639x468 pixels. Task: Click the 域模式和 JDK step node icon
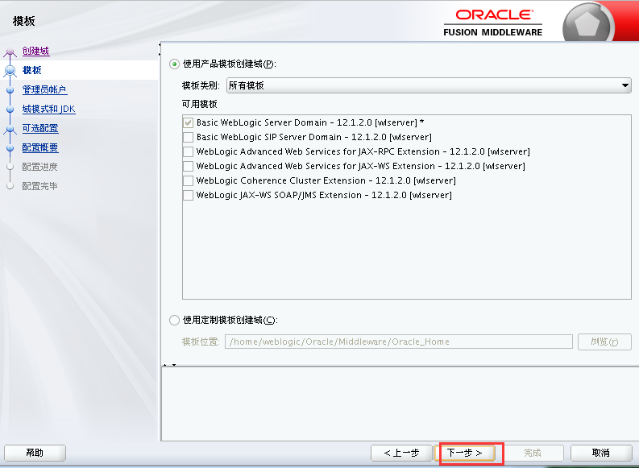pos(10,110)
